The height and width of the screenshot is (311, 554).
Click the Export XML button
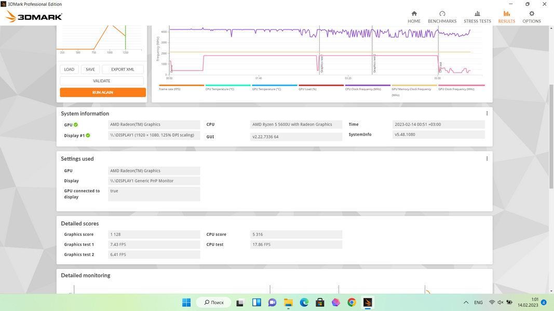[x=123, y=69]
